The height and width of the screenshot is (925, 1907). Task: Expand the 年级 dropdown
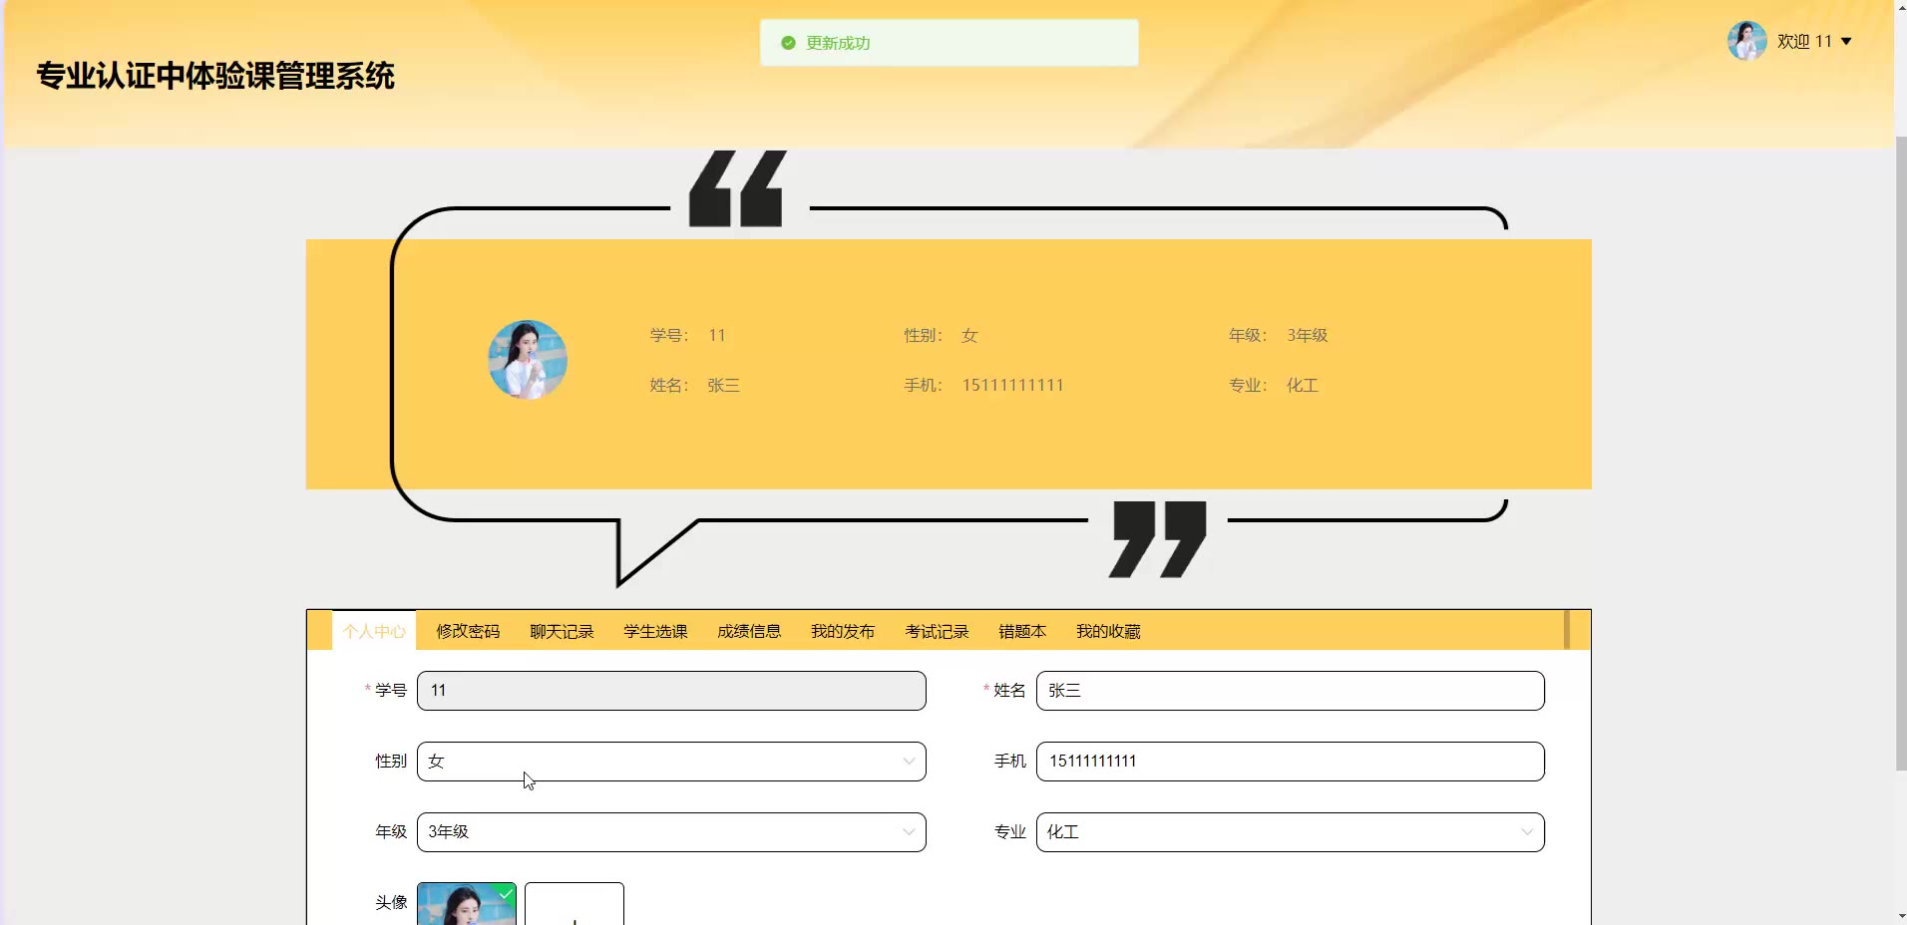[671, 832]
